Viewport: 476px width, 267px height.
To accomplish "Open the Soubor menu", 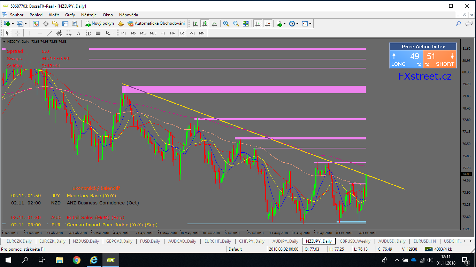I will coord(17,15).
